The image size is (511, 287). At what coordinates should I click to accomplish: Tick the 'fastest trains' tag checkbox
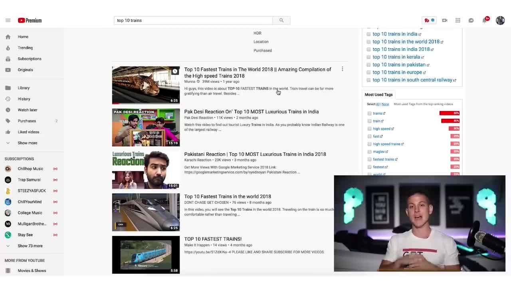click(x=369, y=159)
